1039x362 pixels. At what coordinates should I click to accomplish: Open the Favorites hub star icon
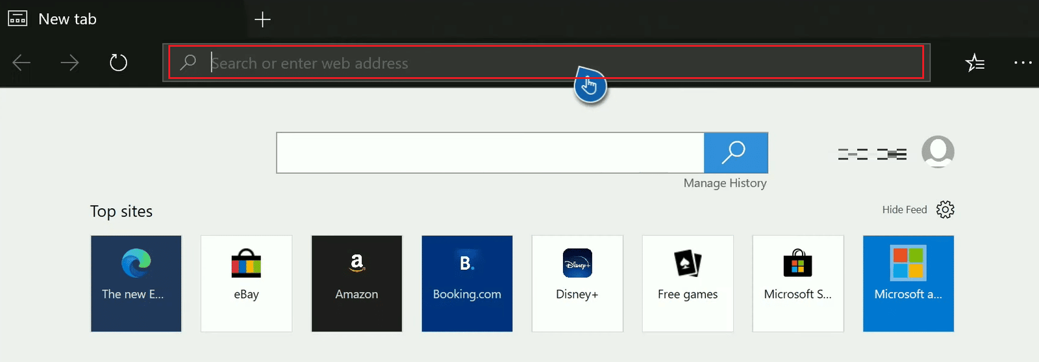pyautogui.click(x=975, y=63)
